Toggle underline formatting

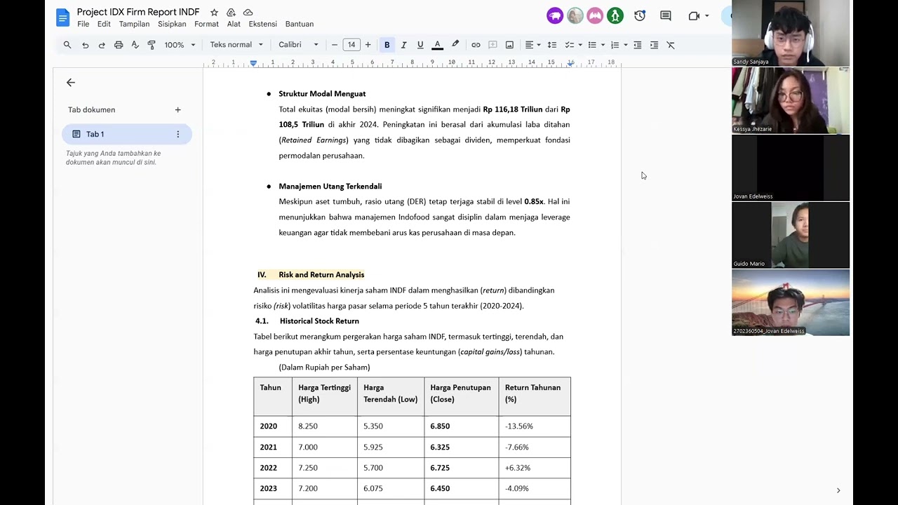coord(420,45)
